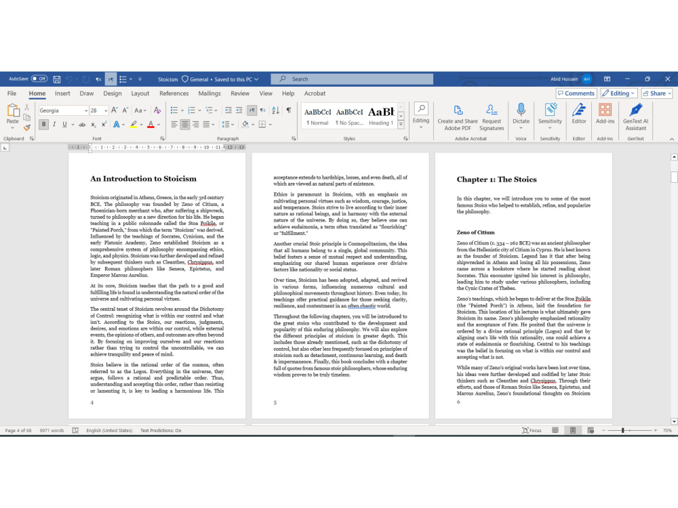The image size is (678, 508).
Task: Increase paragraph indent
Action: pos(239,110)
